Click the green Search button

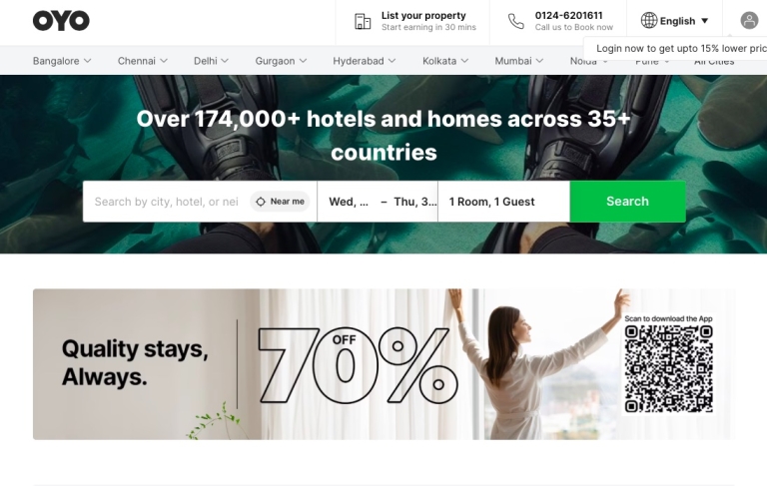(627, 202)
